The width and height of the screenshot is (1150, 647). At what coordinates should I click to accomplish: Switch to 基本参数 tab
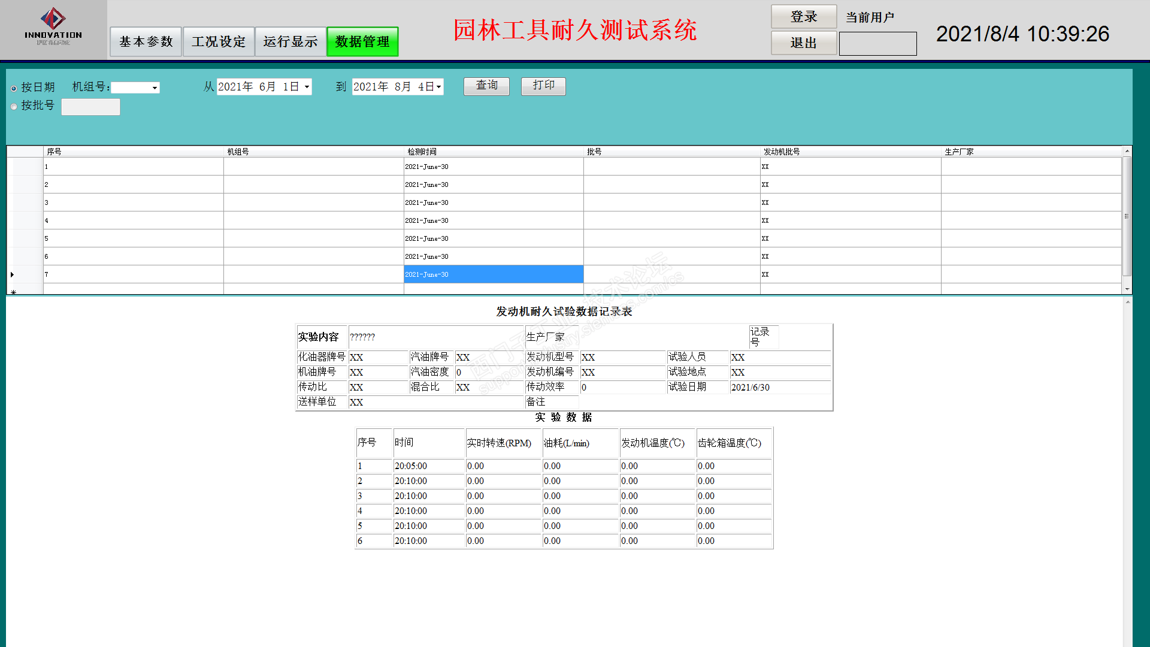click(x=146, y=42)
